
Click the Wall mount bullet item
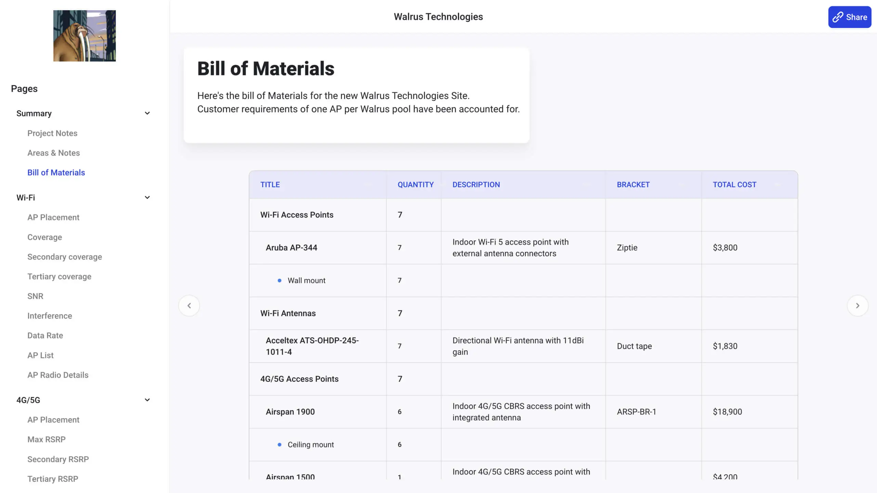(x=306, y=281)
